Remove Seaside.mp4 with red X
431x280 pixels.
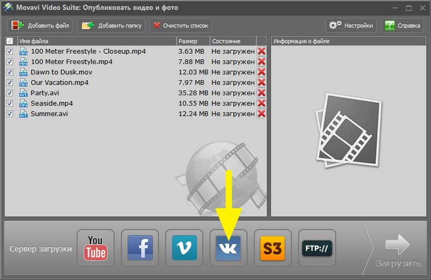coord(261,103)
